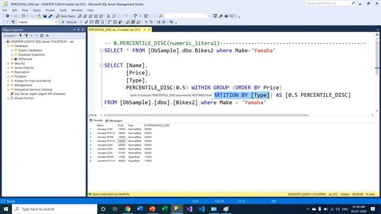Click the taskbar search box
The width and height of the screenshot is (381, 214).
[55, 209]
